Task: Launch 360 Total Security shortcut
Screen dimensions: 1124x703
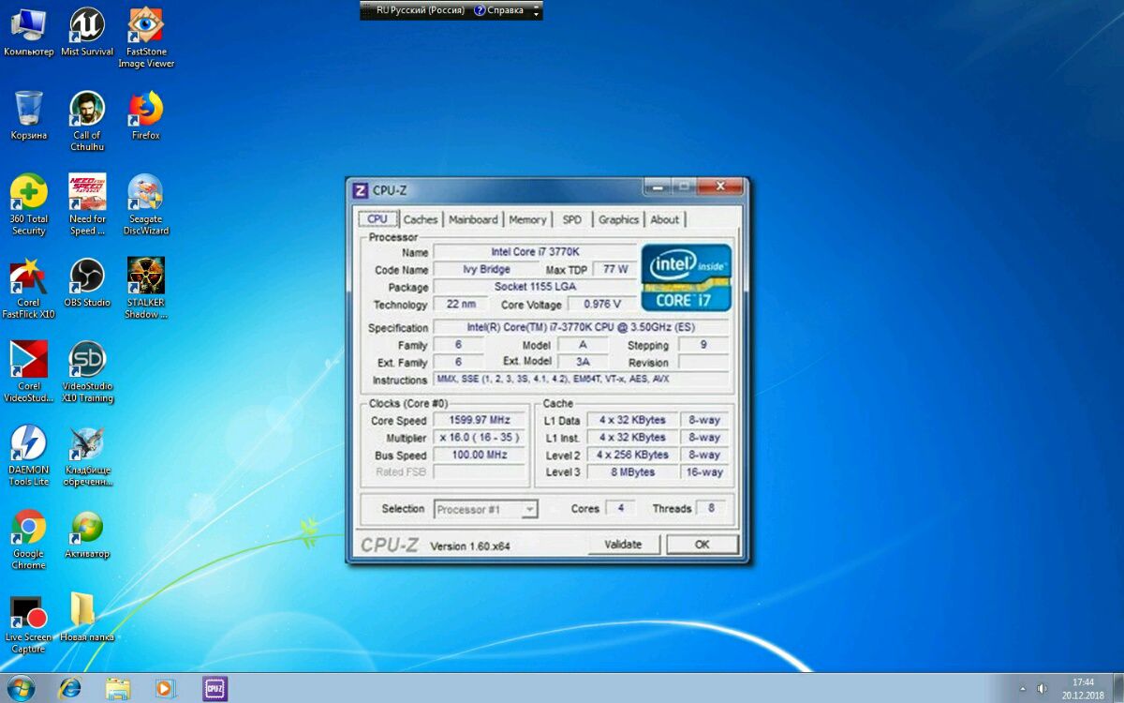Action: point(28,204)
